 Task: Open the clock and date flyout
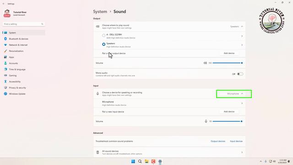tap(282, 161)
